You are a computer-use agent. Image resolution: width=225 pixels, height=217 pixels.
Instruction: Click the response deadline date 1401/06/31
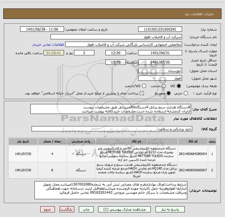pyautogui.click(x=160, y=53)
